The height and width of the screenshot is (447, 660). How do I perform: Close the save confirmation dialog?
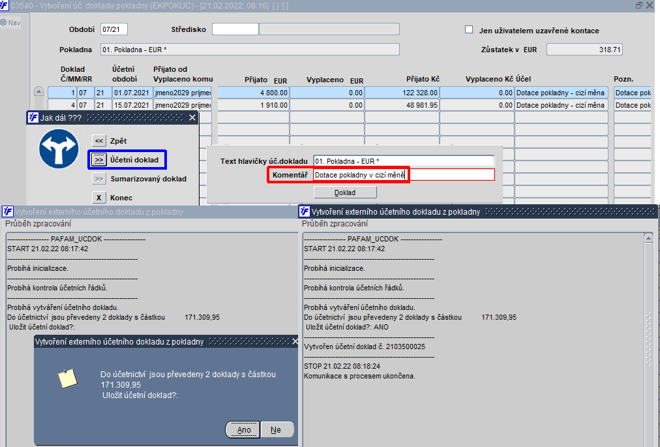(x=295, y=342)
